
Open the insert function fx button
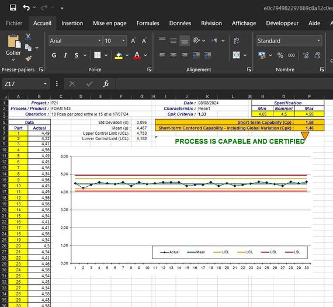pos(106,84)
